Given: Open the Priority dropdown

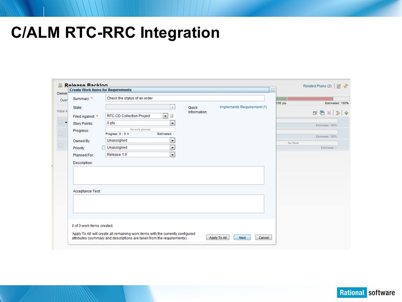Looking at the screenshot, I should coord(173,148).
